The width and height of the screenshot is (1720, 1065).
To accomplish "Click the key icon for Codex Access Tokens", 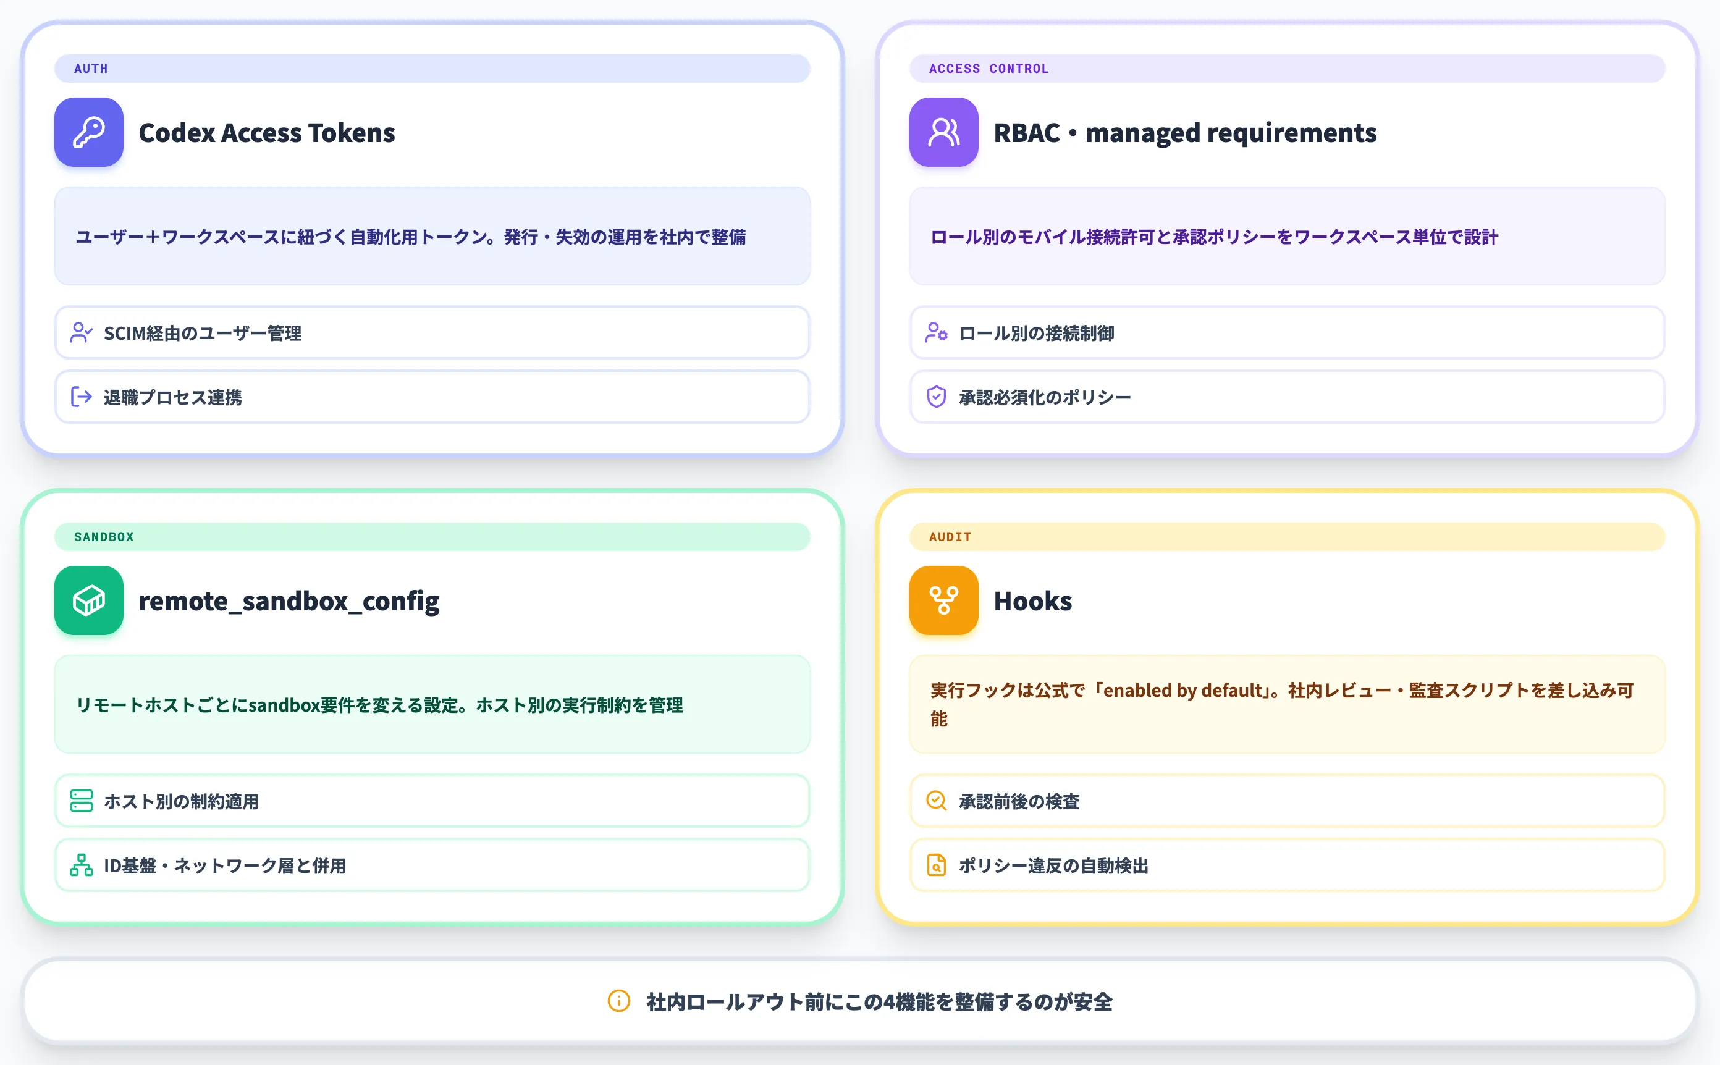I will tap(89, 132).
